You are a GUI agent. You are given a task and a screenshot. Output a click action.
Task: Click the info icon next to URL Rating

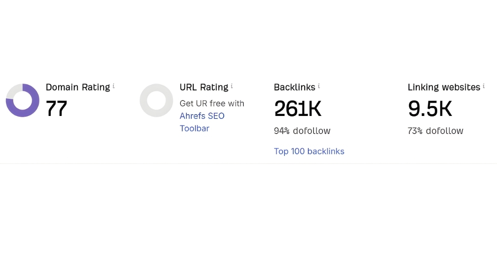(x=232, y=86)
